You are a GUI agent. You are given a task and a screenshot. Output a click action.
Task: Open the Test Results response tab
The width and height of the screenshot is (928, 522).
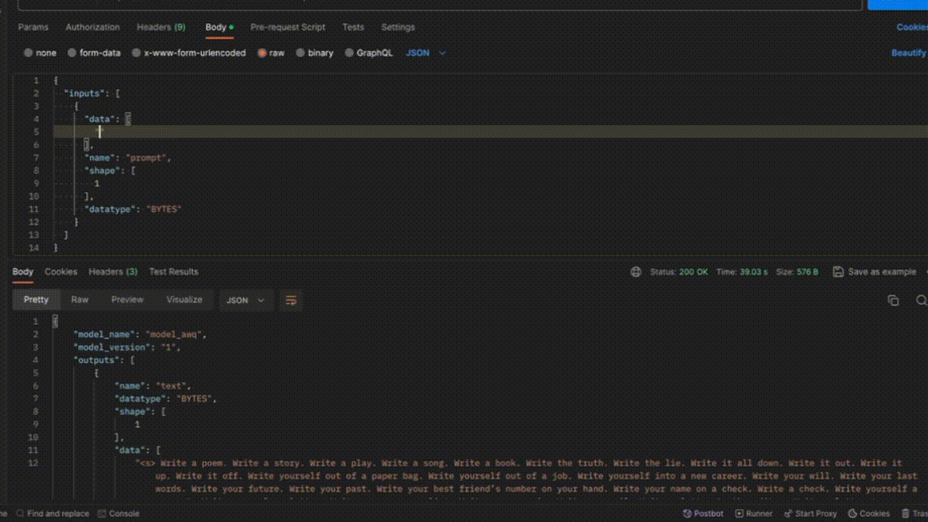click(173, 272)
